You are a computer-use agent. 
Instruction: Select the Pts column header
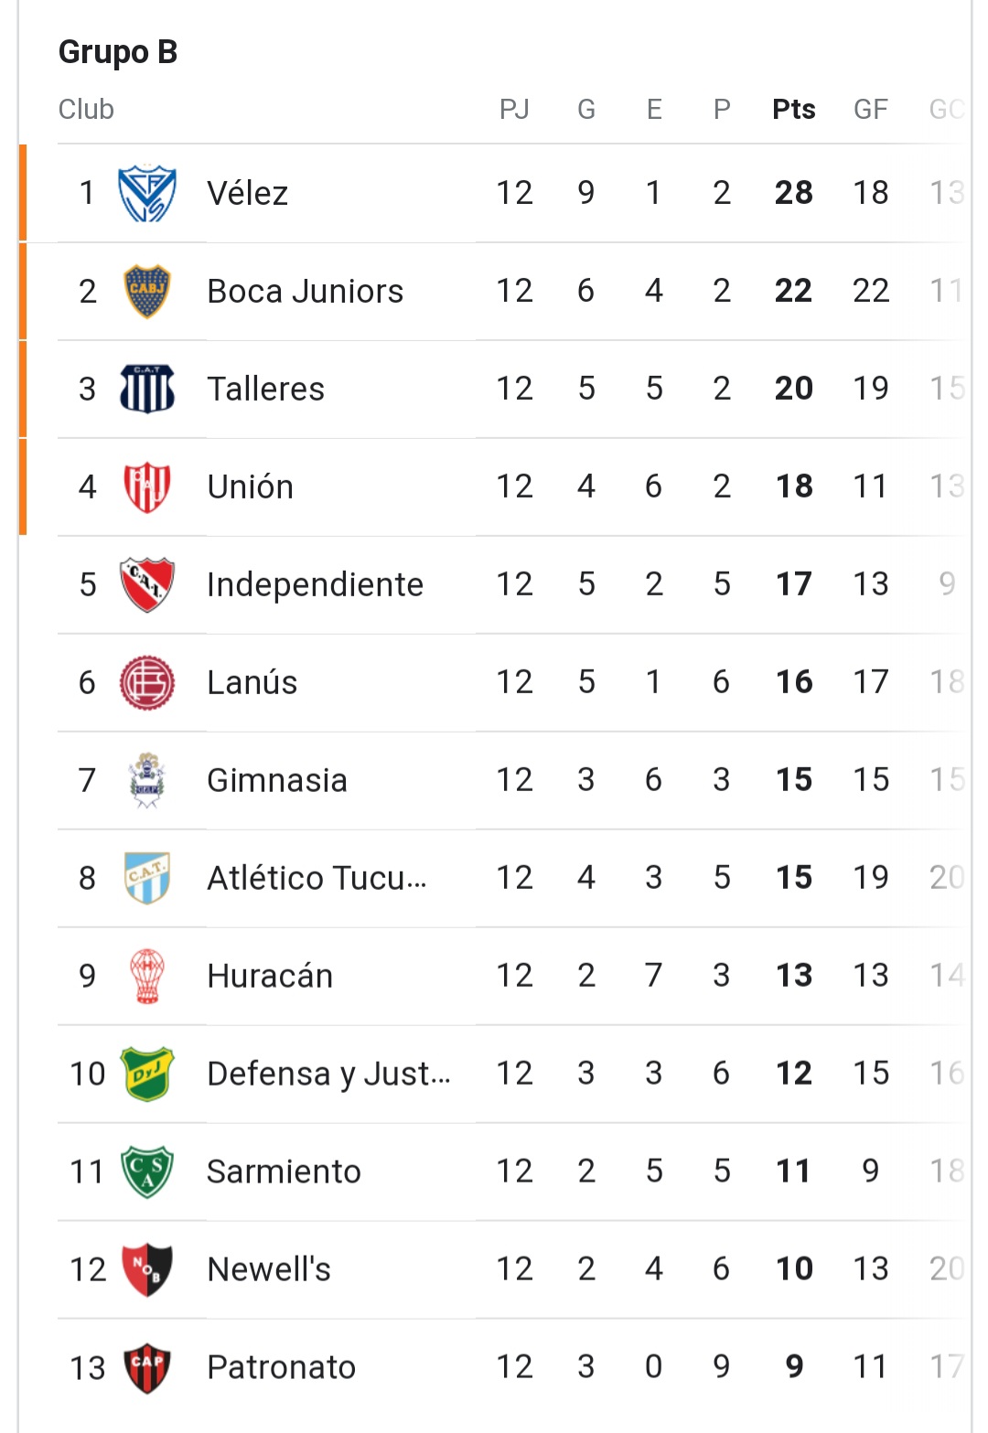tap(793, 109)
